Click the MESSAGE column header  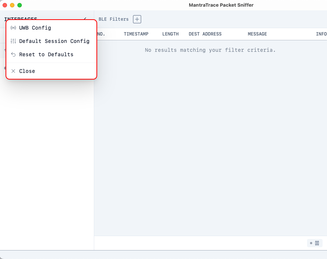click(x=257, y=34)
